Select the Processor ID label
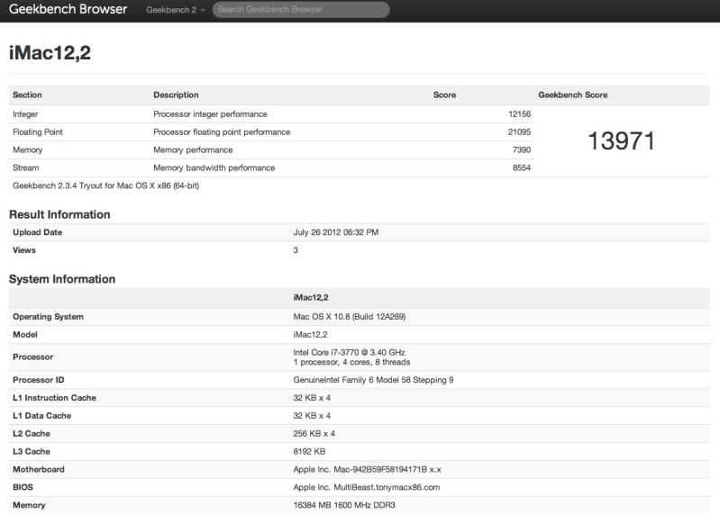This screenshot has width=720, height=524. click(x=39, y=380)
